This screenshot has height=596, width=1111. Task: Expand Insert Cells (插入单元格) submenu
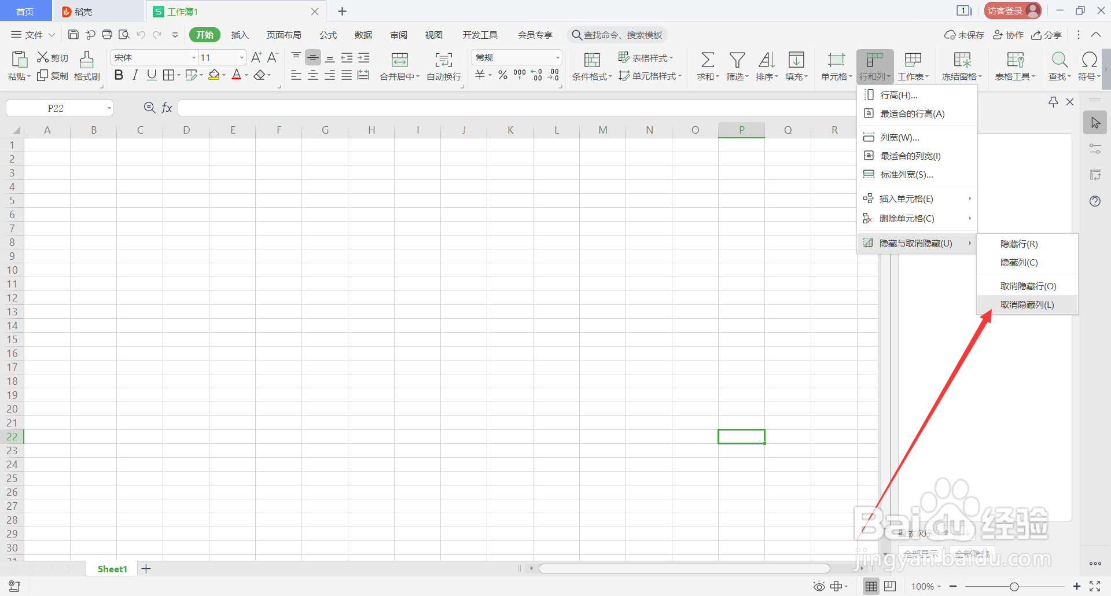[x=917, y=199]
